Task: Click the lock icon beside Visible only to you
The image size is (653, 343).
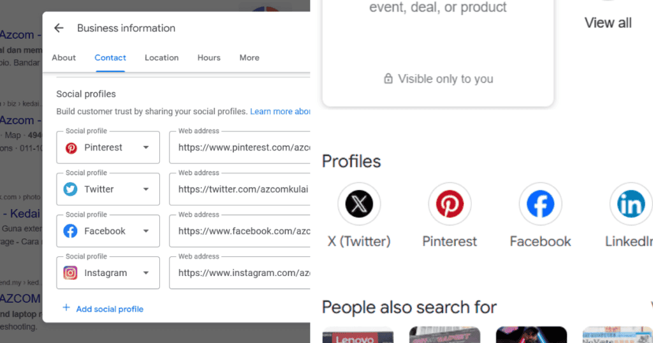Action: [x=388, y=79]
